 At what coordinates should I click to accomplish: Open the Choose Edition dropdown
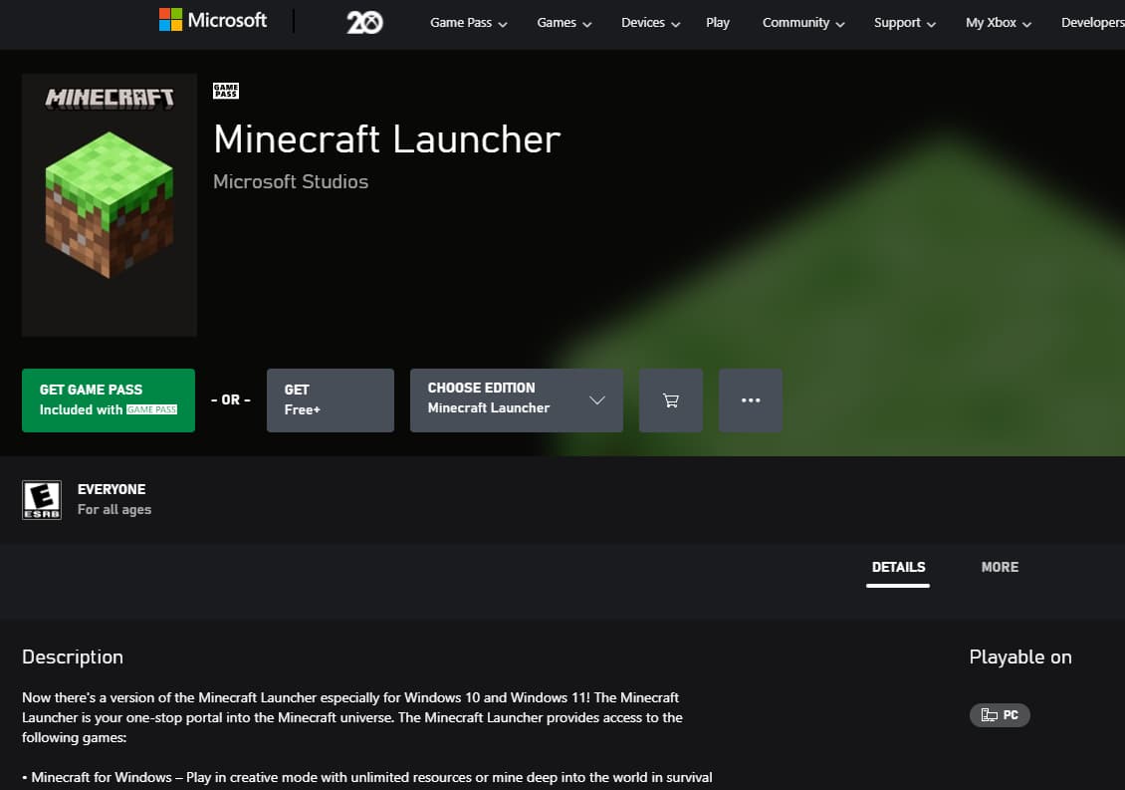coord(517,400)
